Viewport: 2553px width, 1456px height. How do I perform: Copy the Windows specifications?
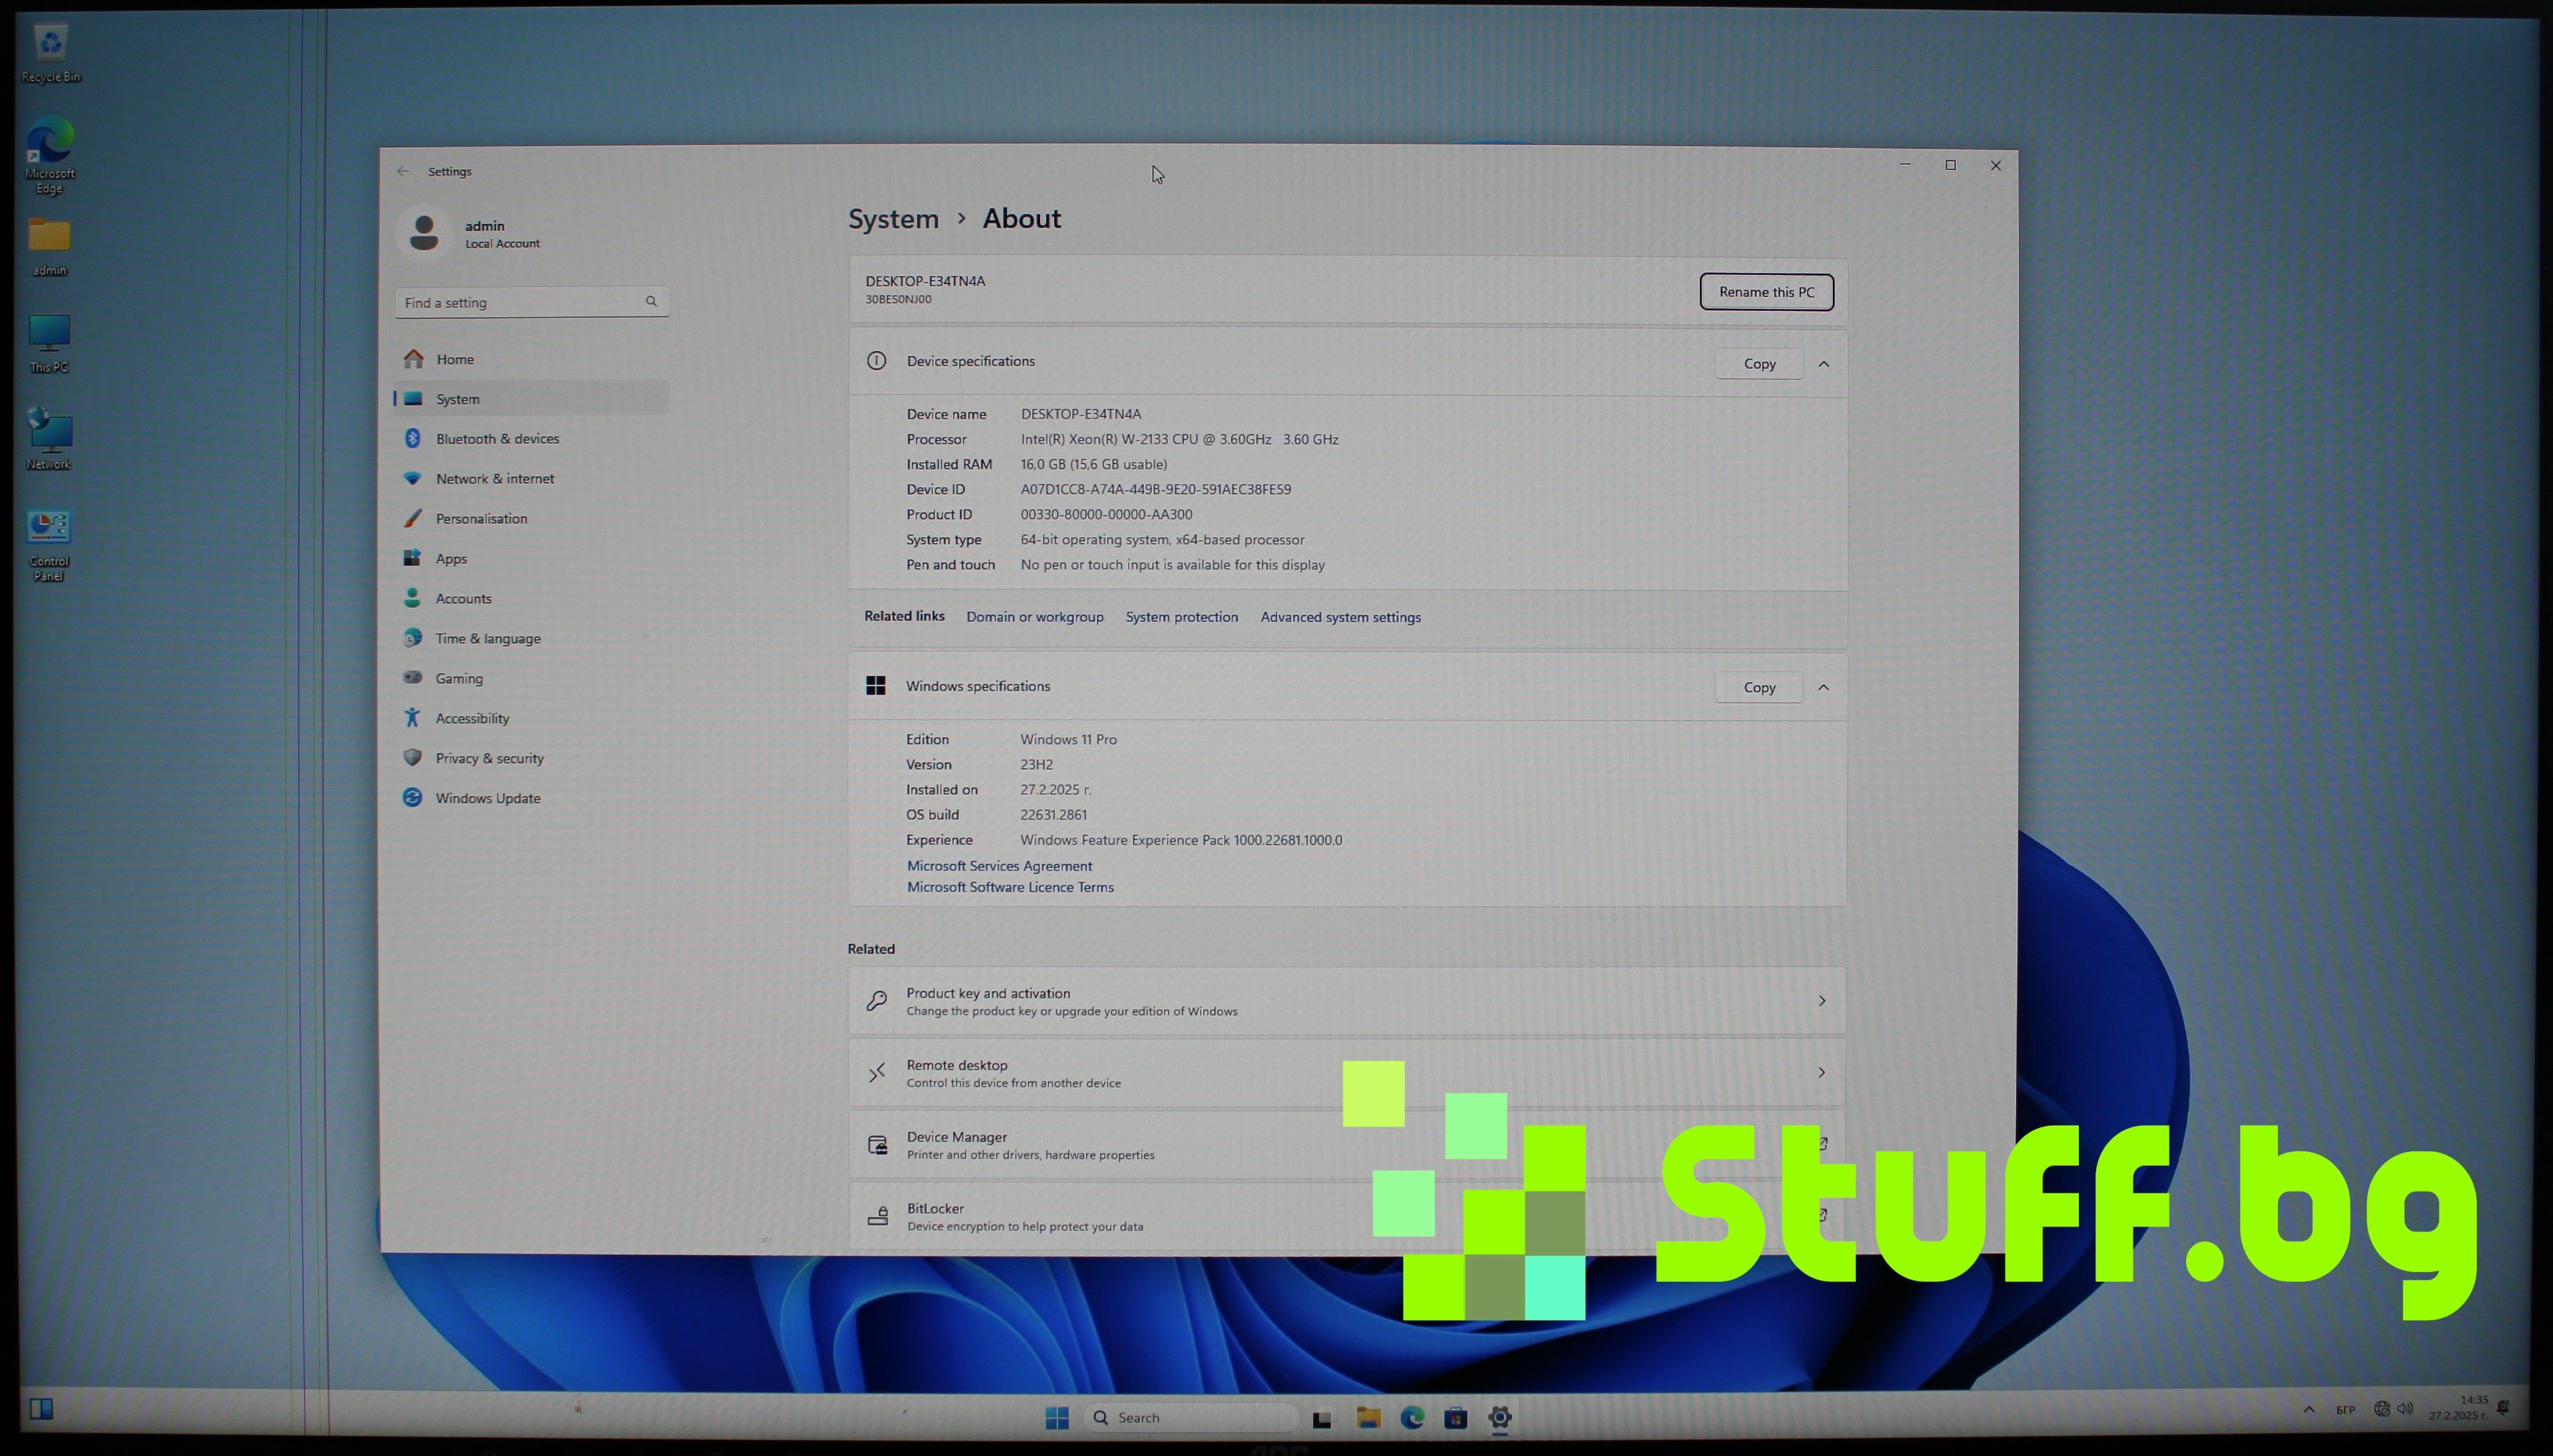[1759, 687]
